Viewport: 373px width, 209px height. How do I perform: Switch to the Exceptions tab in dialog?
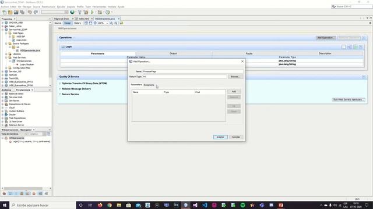coord(149,85)
